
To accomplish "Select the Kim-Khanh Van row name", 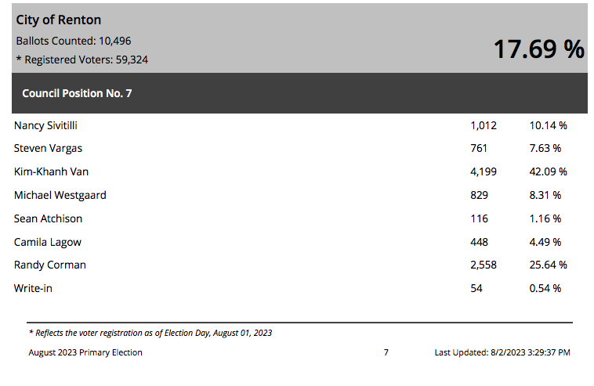I will coord(51,171).
